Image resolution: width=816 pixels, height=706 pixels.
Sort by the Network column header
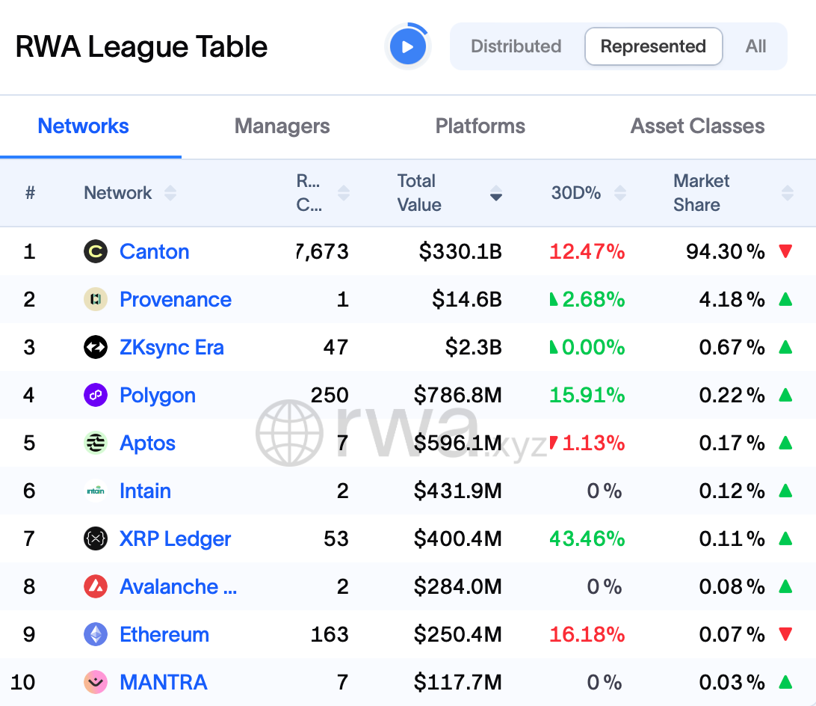click(171, 192)
